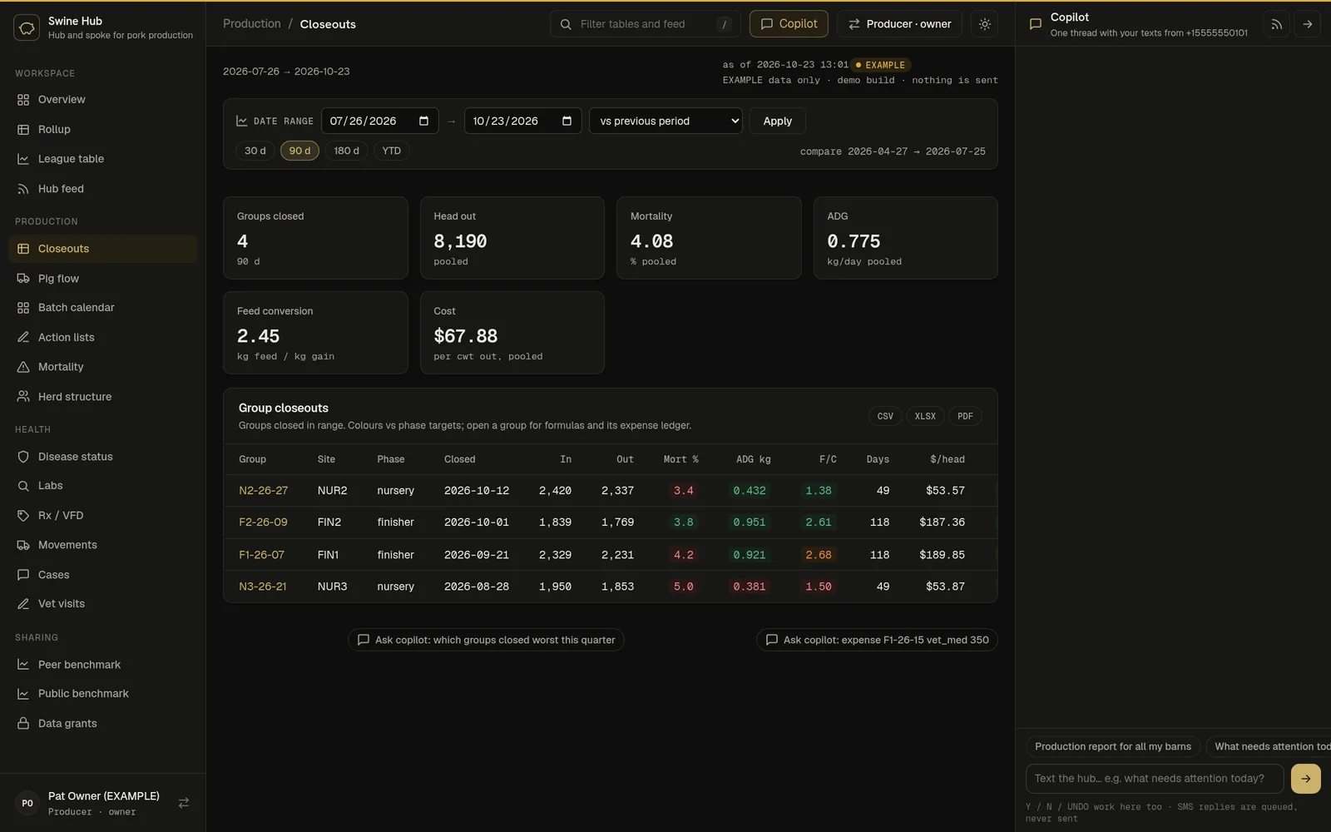The width and height of the screenshot is (1331, 832).
Task: Export closeouts as CSV
Action: point(885,416)
